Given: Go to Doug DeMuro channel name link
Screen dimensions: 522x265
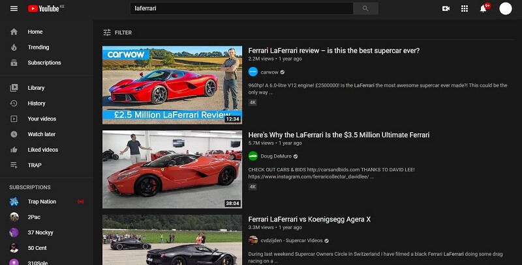Looking at the screenshot, I should 276,156.
